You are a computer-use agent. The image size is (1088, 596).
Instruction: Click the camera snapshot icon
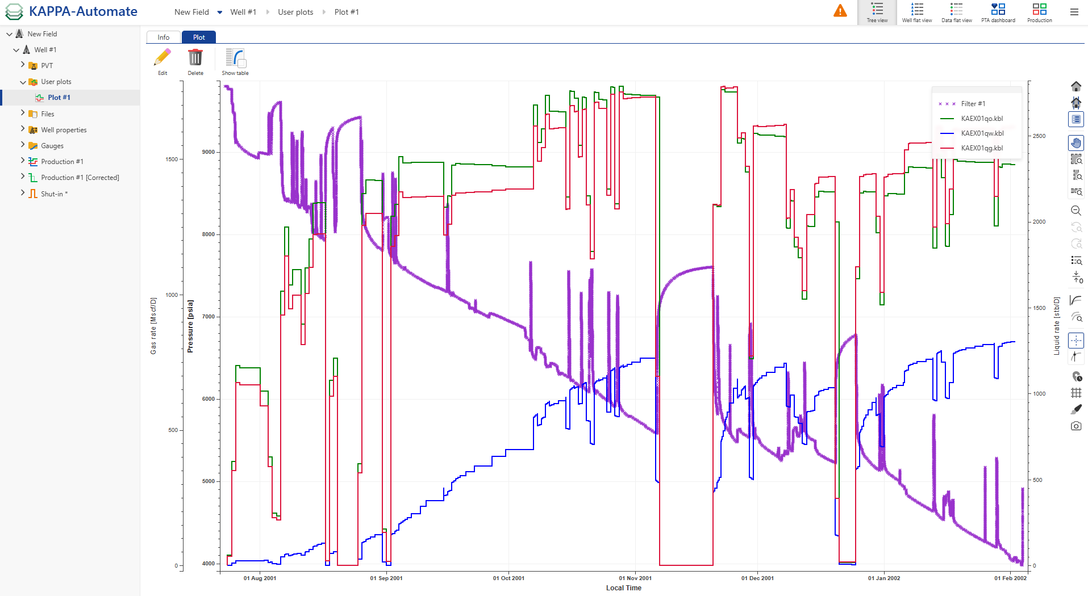pyautogui.click(x=1076, y=426)
